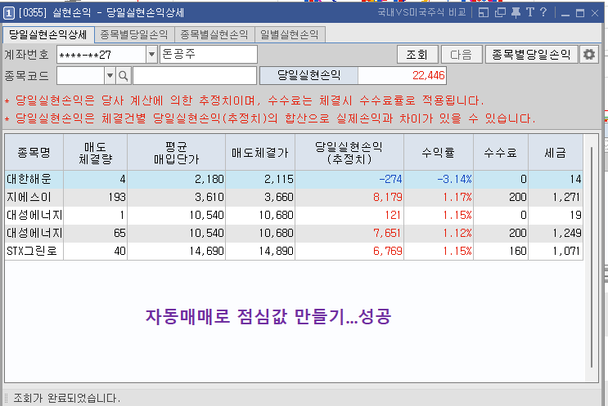The width and height of the screenshot is (608, 406).
Task: Click the 세금 column header
Action: (x=556, y=153)
